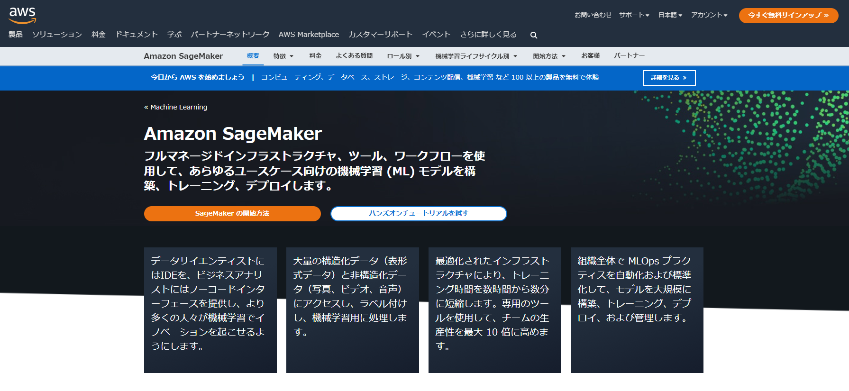This screenshot has height=391, width=849.
Task: Open アカウント dropdown menu
Action: coord(709,15)
